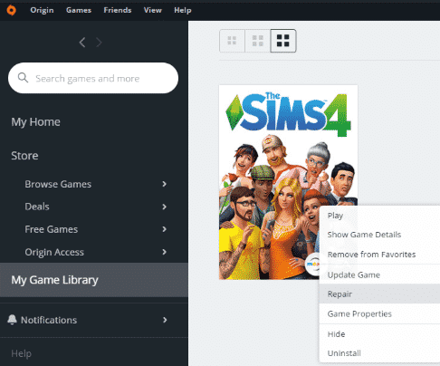Switch to small tile grid view
440x366 pixels.
click(232, 41)
